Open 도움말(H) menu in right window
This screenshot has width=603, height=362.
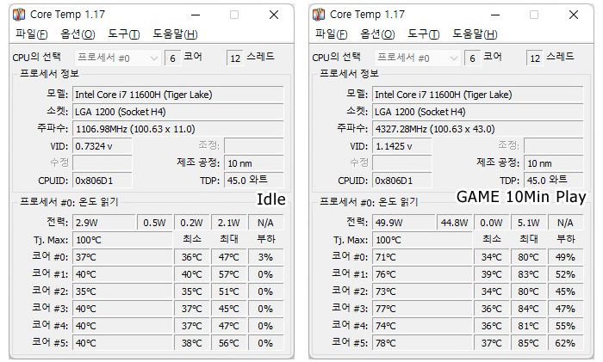(x=475, y=34)
